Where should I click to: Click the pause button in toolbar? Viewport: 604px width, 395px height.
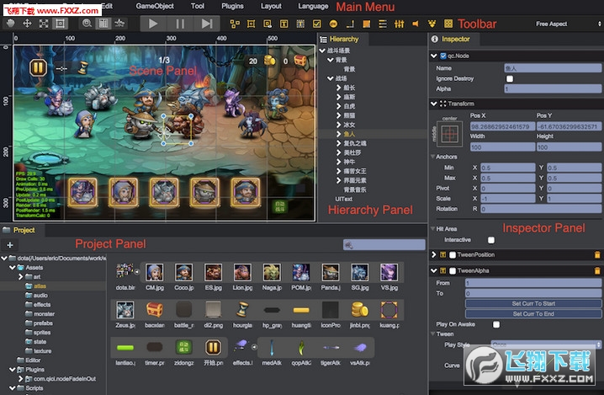180,24
